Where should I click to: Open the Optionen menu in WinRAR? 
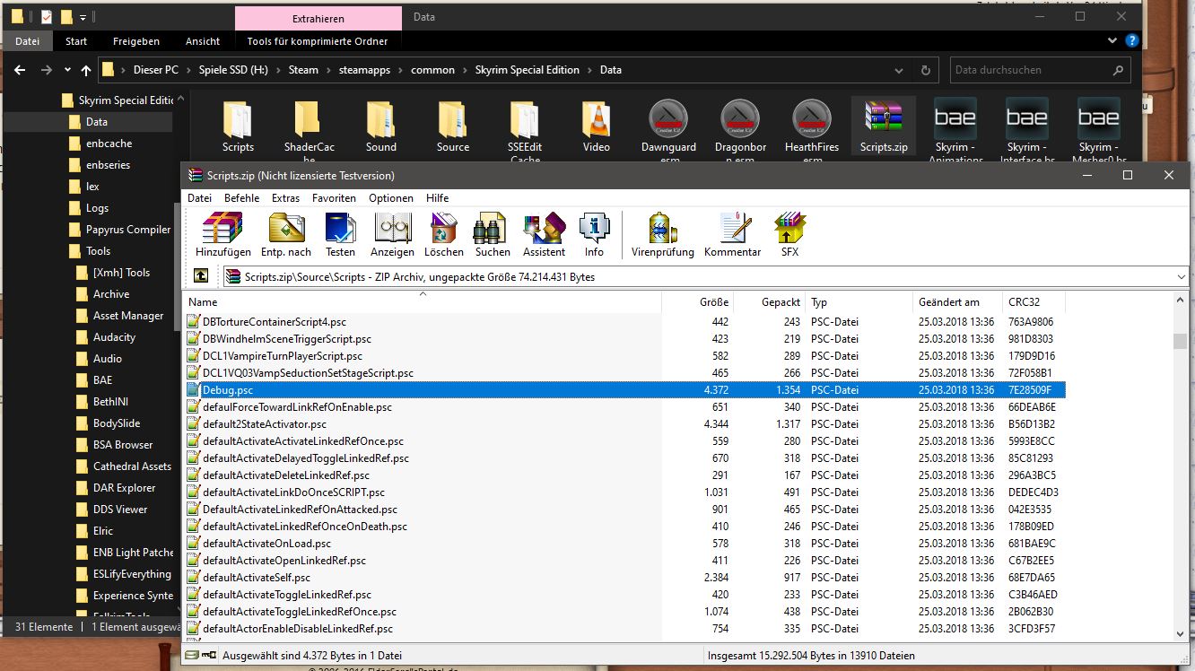(391, 198)
